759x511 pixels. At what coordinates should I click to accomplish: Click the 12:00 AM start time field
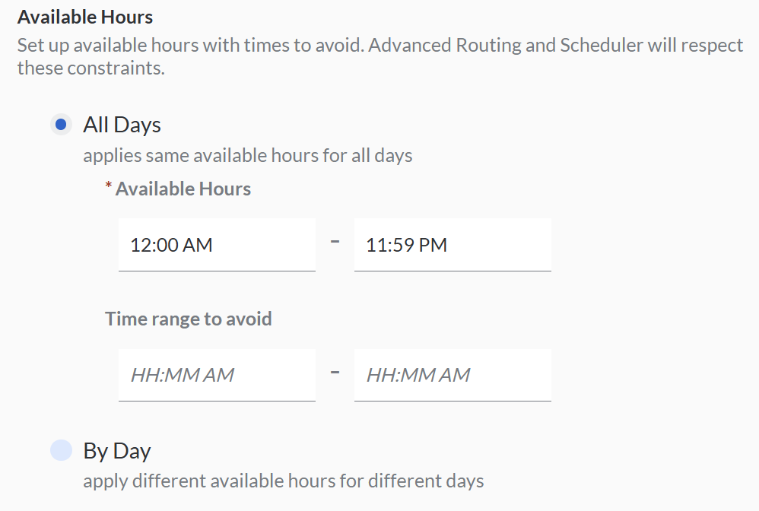click(217, 245)
